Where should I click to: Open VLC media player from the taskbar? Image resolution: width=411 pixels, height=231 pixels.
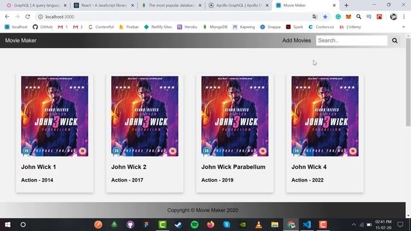click(259, 225)
